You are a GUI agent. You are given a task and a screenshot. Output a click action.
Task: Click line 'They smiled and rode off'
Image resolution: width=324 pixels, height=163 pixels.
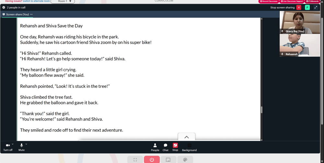click(x=72, y=130)
